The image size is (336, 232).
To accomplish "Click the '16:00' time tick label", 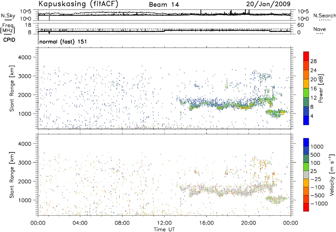I will coord(206,223).
